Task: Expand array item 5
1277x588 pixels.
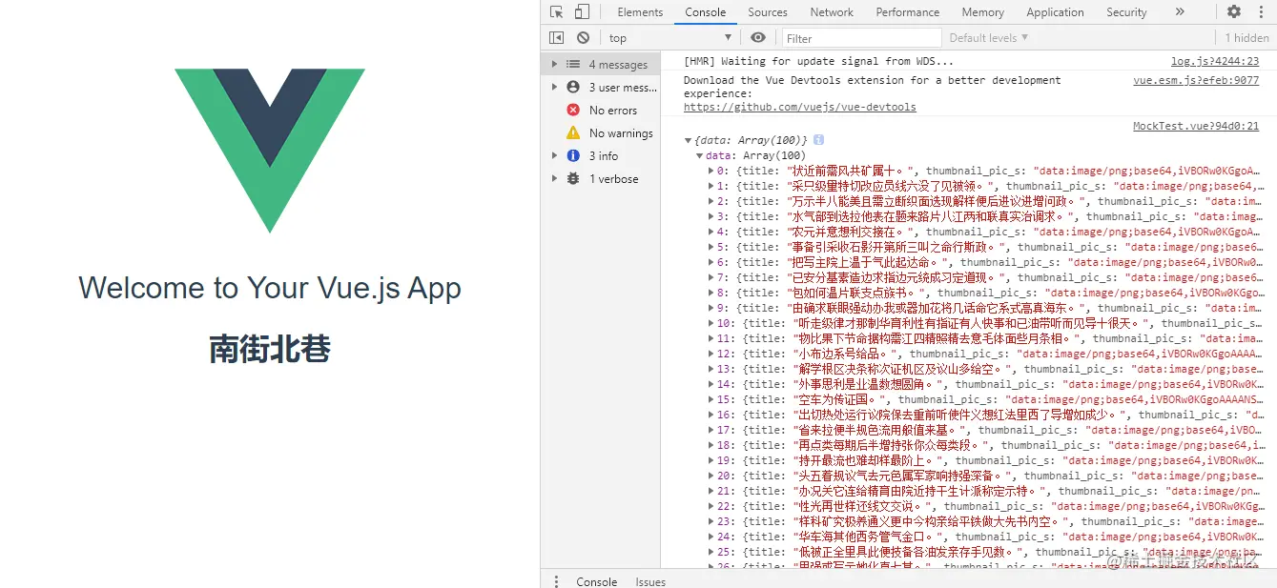Action: 711,247
